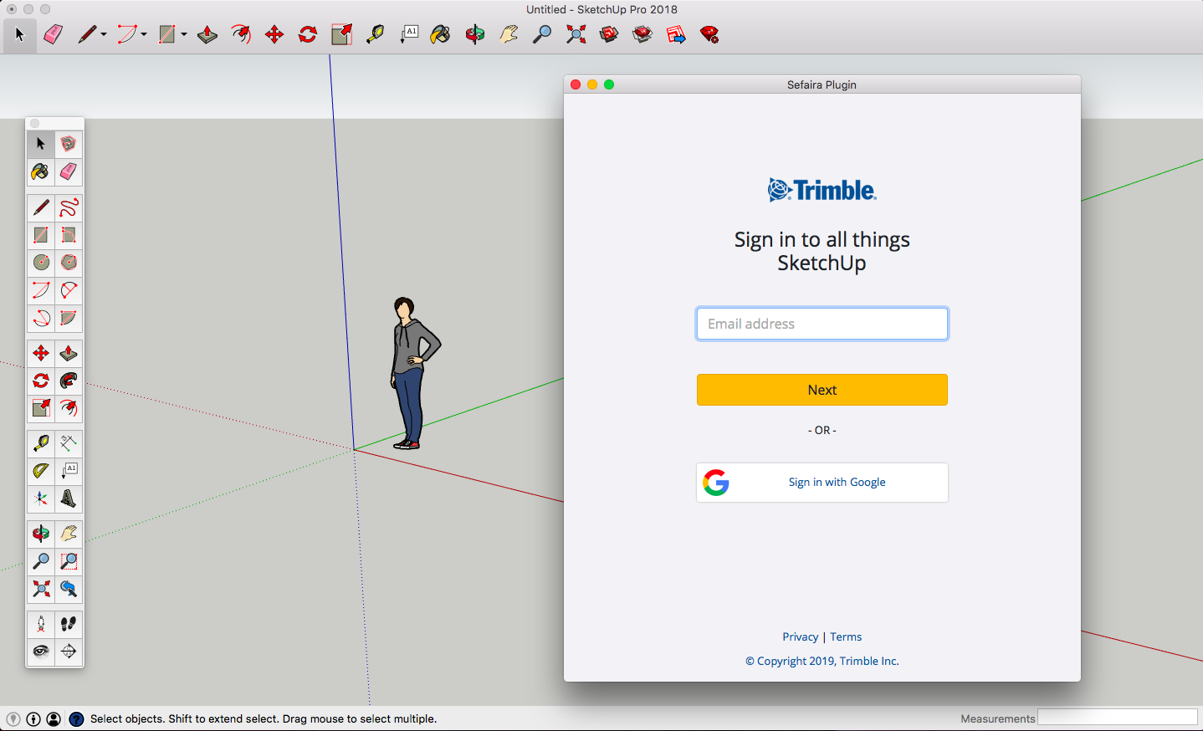Pick the Pie tool in the palette
The width and height of the screenshot is (1203, 731).
(x=69, y=318)
